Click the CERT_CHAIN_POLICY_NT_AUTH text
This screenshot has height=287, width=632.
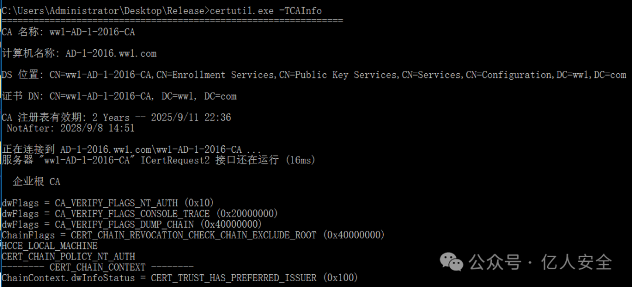(x=68, y=257)
